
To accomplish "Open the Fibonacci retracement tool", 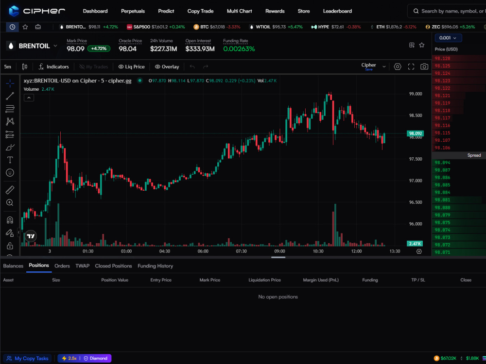I will coord(10,109).
